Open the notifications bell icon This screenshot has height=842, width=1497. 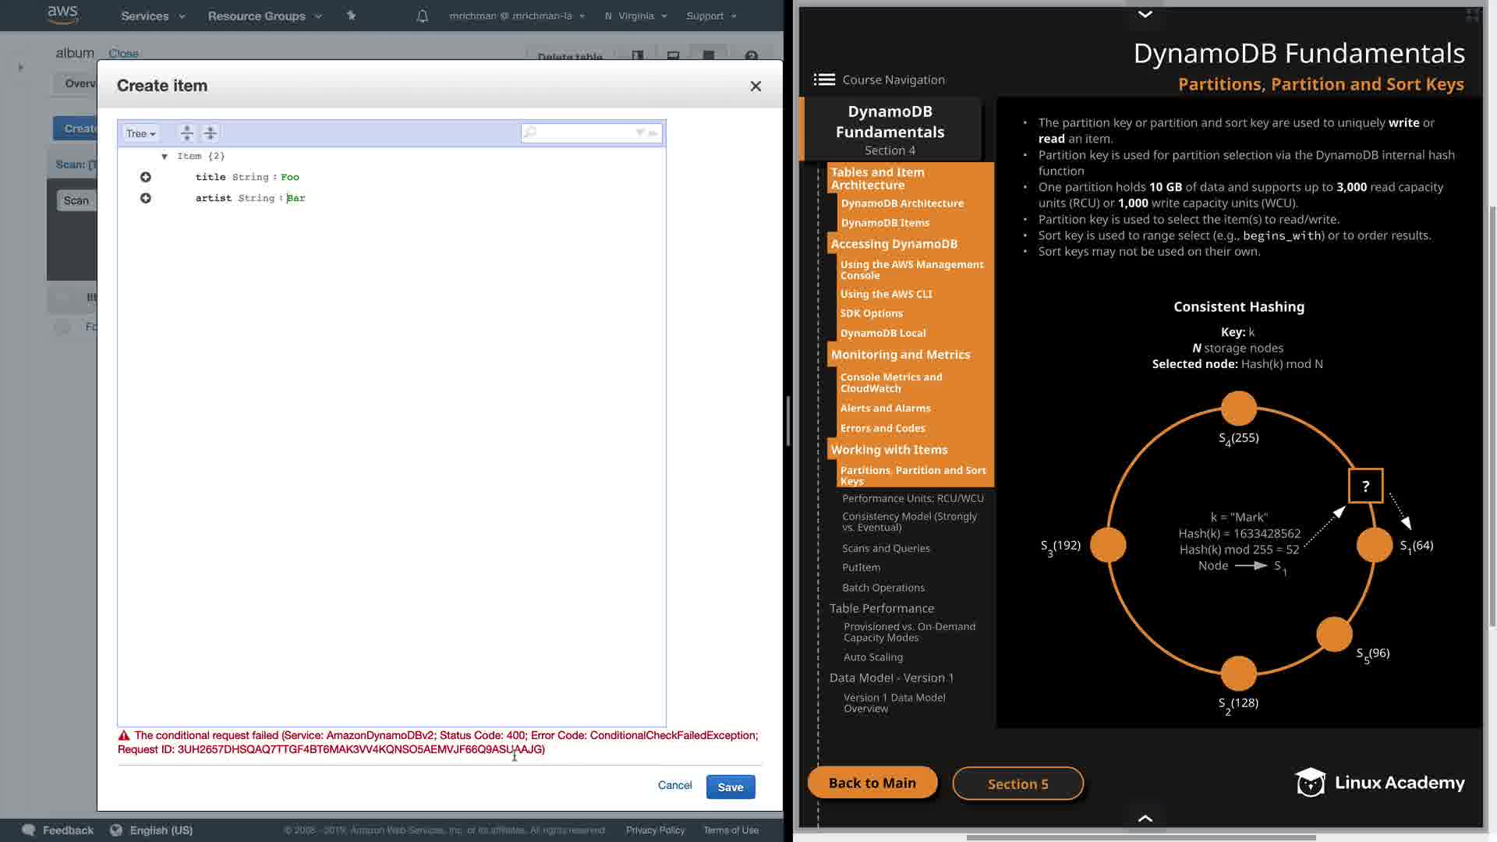click(x=423, y=16)
